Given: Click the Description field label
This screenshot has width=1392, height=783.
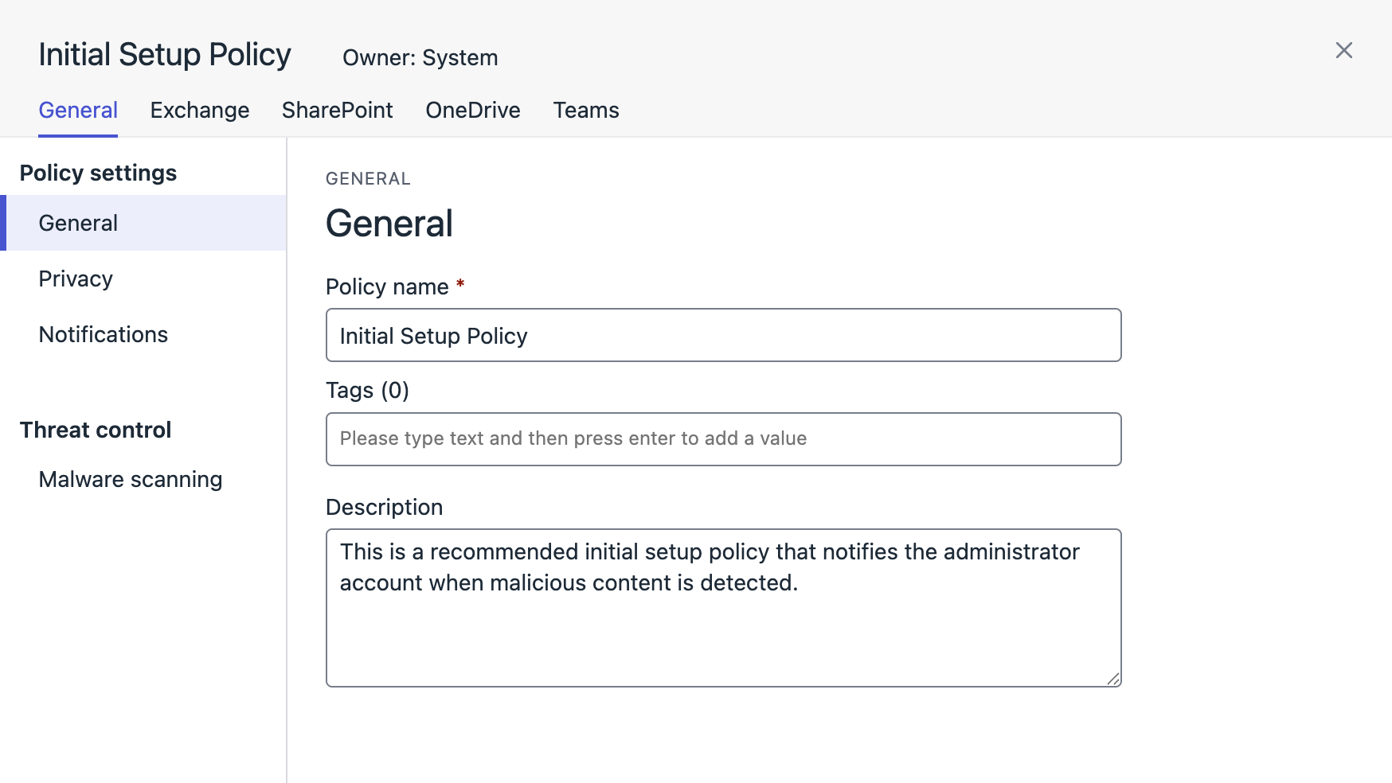Looking at the screenshot, I should coord(384,508).
